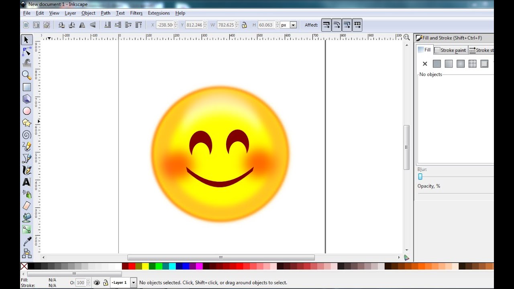Toggle Layer 1 lock icon

click(106, 283)
